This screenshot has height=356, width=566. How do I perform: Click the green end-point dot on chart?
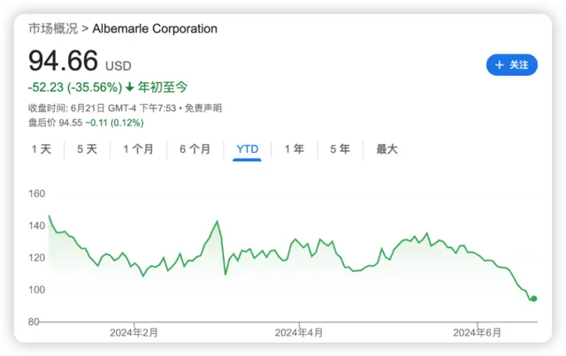(x=533, y=299)
